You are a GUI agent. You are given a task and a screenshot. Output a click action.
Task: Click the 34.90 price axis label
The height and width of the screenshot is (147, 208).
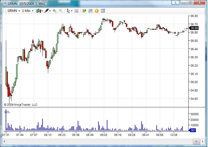pos(194,90)
